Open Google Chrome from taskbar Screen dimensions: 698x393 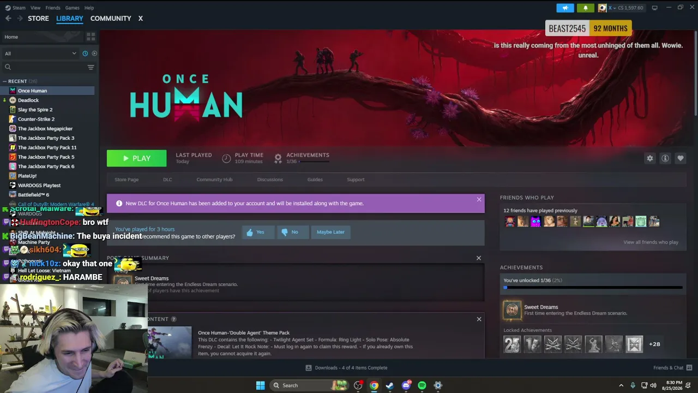[x=374, y=385]
